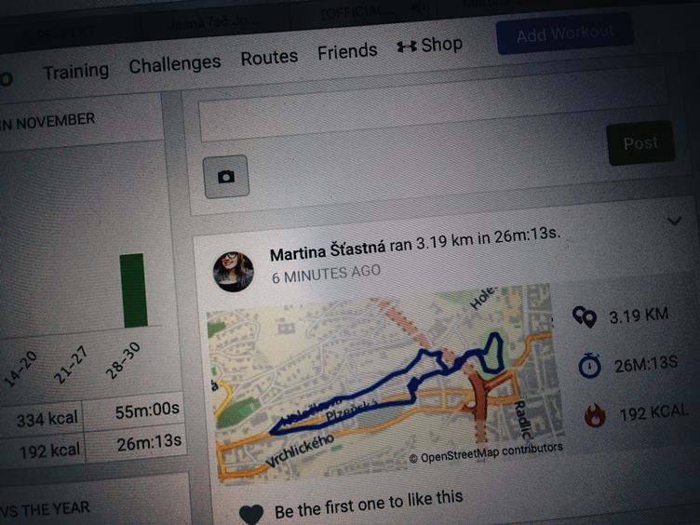
Task: Click the camera photo upload icon
Action: (226, 176)
